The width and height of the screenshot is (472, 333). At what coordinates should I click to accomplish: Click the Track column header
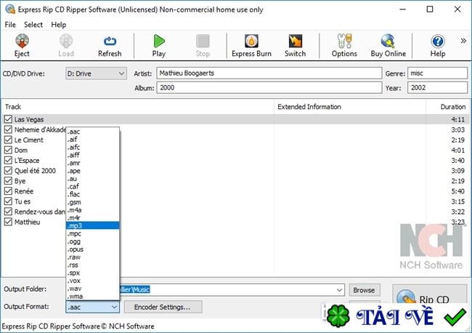[138, 107]
